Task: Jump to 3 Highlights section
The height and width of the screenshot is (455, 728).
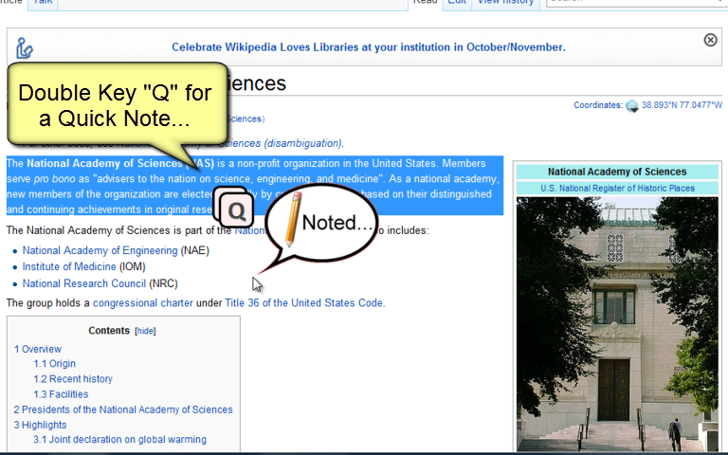Action: [x=40, y=425]
